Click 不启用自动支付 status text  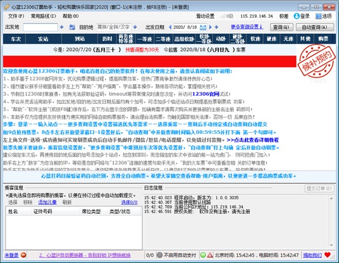(180, 255)
